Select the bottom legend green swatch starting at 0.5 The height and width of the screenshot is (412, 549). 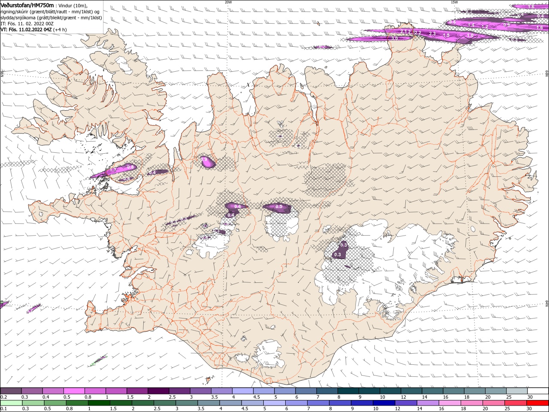point(55,403)
